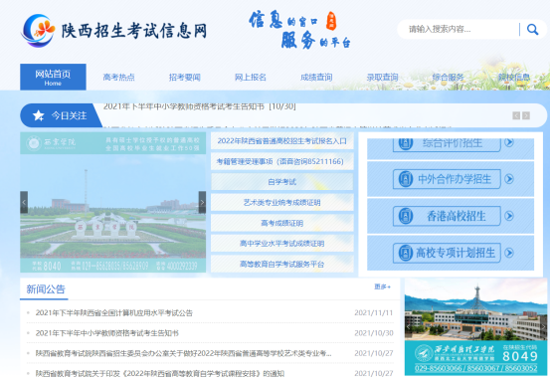
Task: Open the 西安明德理工学院 8049 banner
Action: pos(475,327)
